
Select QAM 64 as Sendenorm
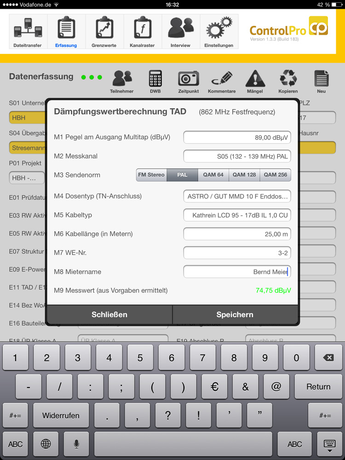tap(213, 175)
